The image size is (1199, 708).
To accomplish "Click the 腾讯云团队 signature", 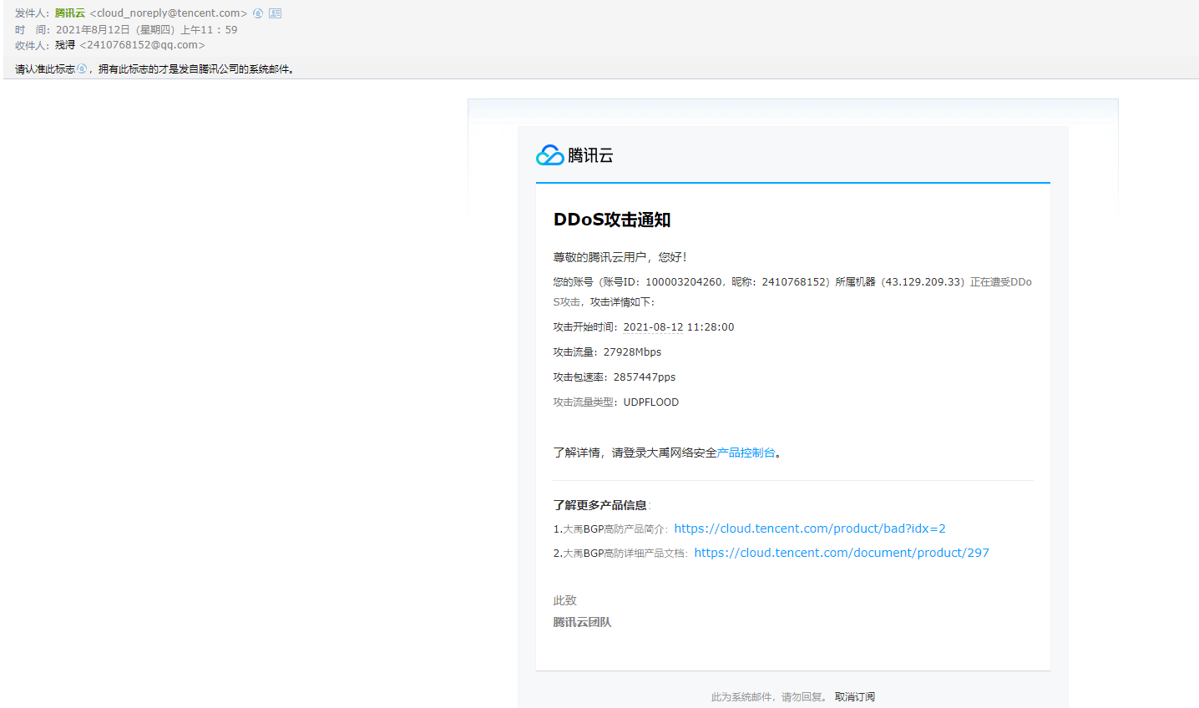I will point(582,622).
